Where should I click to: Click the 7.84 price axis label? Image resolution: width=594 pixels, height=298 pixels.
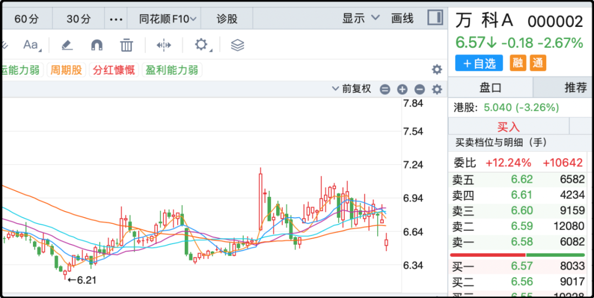click(x=413, y=103)
